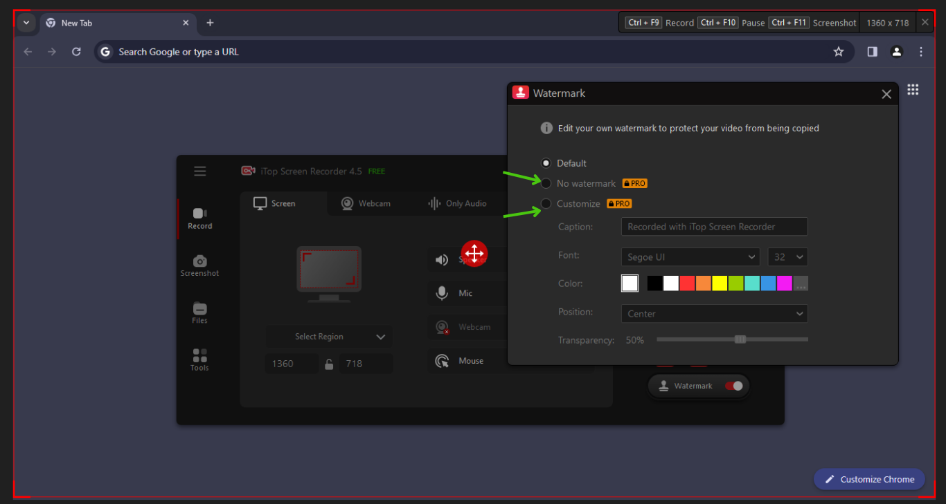
Task: Switch to the Only Audio tab
Action: point(457,203)
